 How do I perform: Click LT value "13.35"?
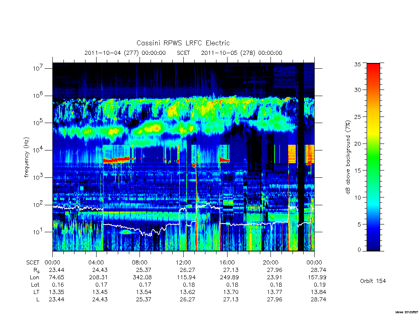[x=56, y=292]
